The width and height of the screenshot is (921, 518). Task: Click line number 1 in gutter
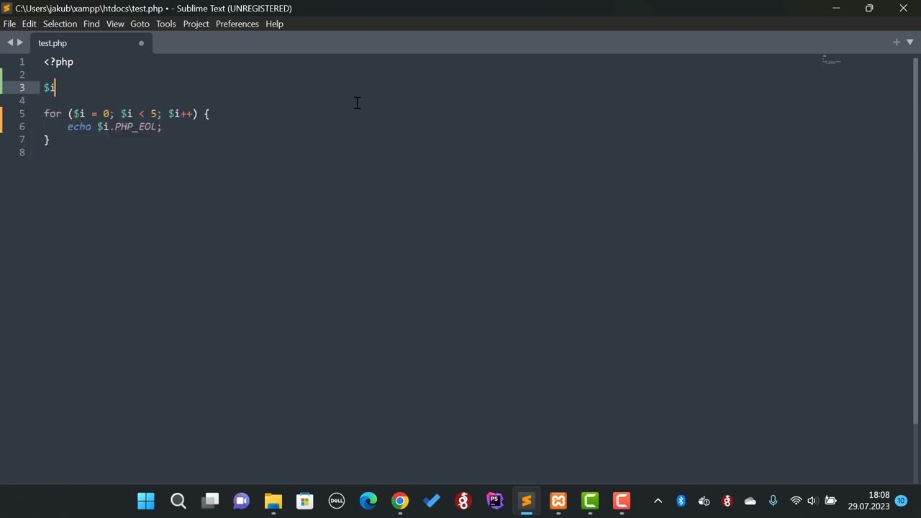pos(22,62)
